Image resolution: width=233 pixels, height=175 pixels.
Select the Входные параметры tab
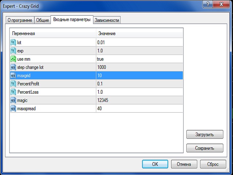pyautogui.click(x=72, y=19)
